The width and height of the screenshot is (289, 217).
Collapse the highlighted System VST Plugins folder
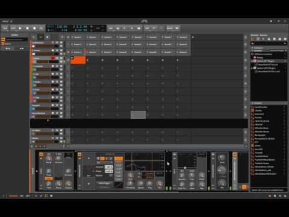(252, 61)
